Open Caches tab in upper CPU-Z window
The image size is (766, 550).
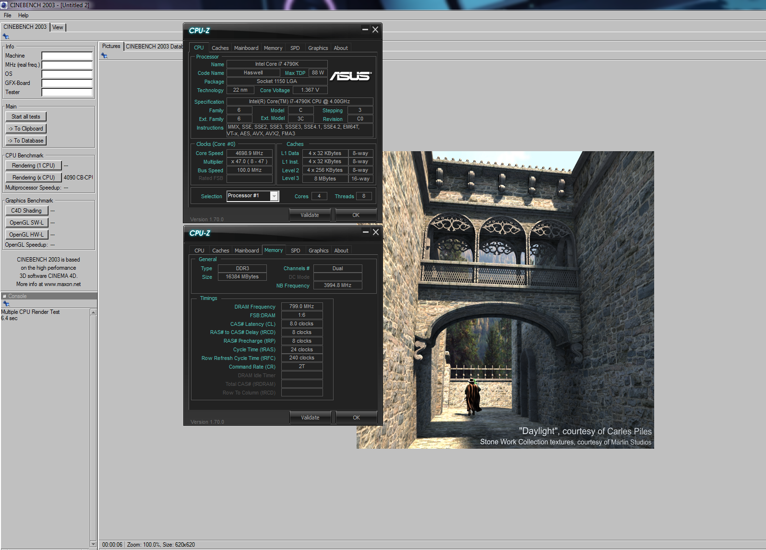point(220,48)
